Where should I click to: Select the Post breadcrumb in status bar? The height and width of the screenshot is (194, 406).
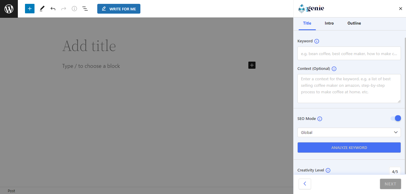(11, 191)
